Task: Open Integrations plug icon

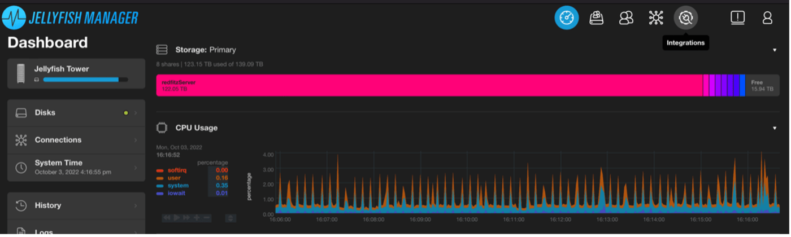Action: (685, 18)
